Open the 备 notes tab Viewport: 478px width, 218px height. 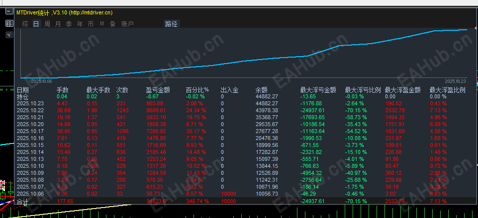(x=113, y=24)
